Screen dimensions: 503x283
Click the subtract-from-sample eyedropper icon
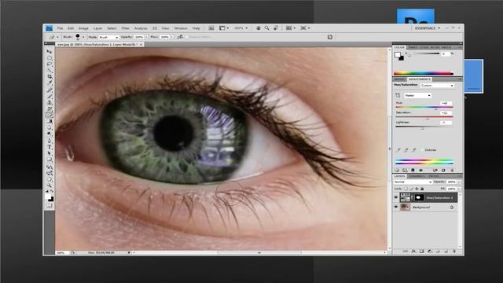pyautogui.click(x=414, y=150)
